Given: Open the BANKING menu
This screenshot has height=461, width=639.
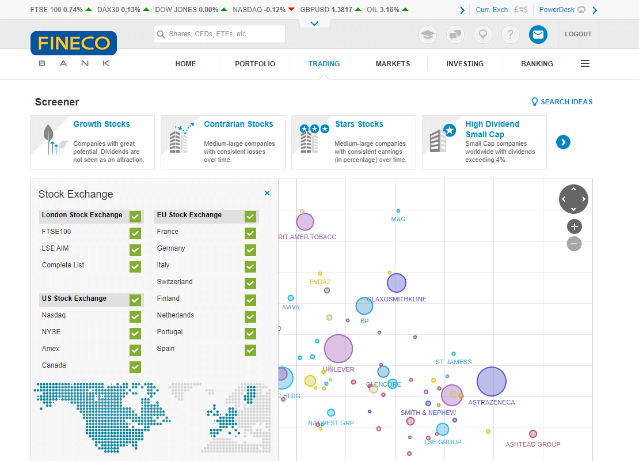Looking at the screenshot, I should (537, 63).
